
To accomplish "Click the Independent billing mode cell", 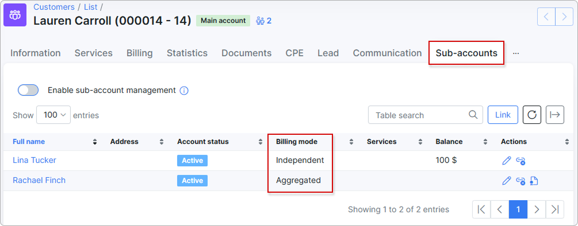I will point(300,160).
